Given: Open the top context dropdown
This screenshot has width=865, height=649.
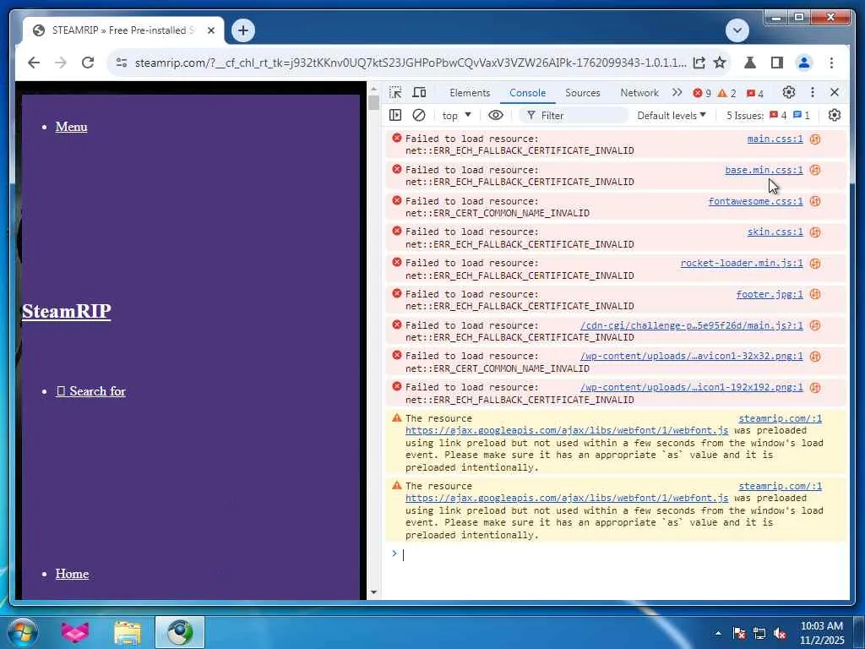Looking at the screenshot, I should (456, 115).
